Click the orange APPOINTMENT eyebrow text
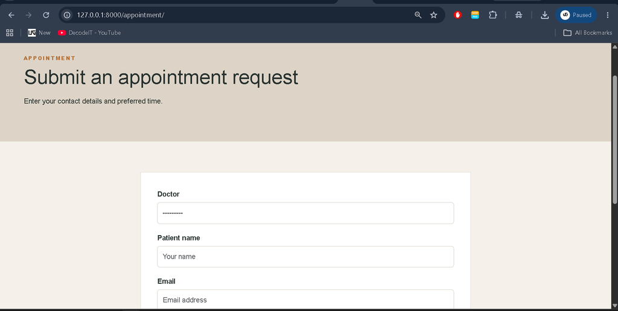618x311 pixels. 49,58
